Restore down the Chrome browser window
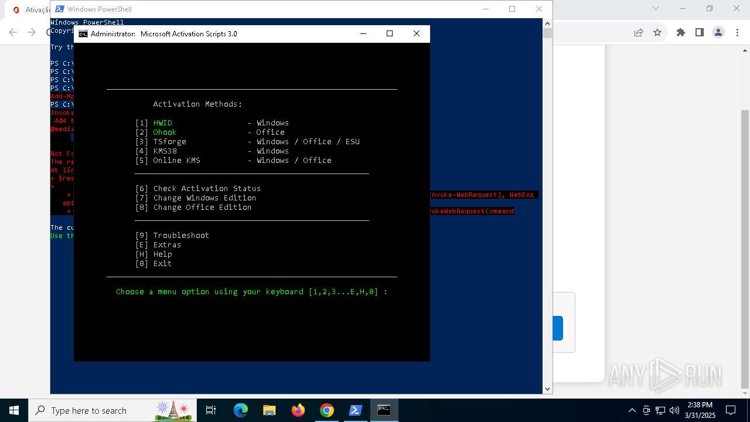The width and height of the screenshot is (750, 422). tap(710, 8)
